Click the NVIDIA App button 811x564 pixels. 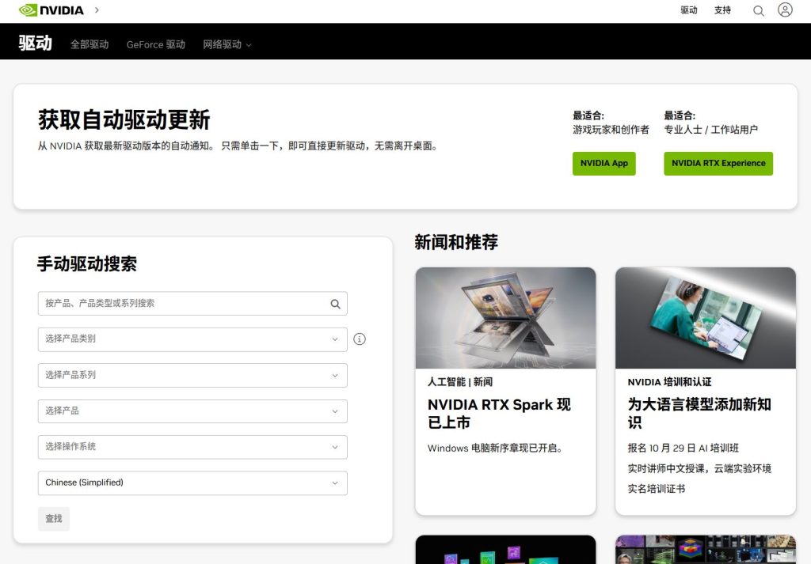click(x=603, y=163)
